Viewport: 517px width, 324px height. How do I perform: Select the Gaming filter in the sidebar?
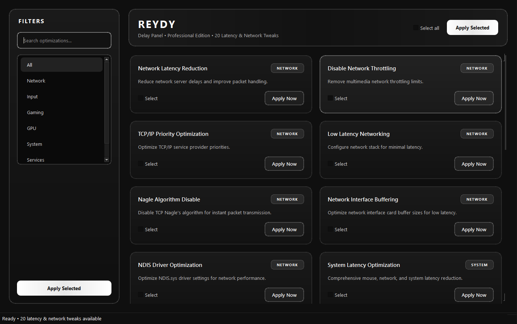(35, 112)
